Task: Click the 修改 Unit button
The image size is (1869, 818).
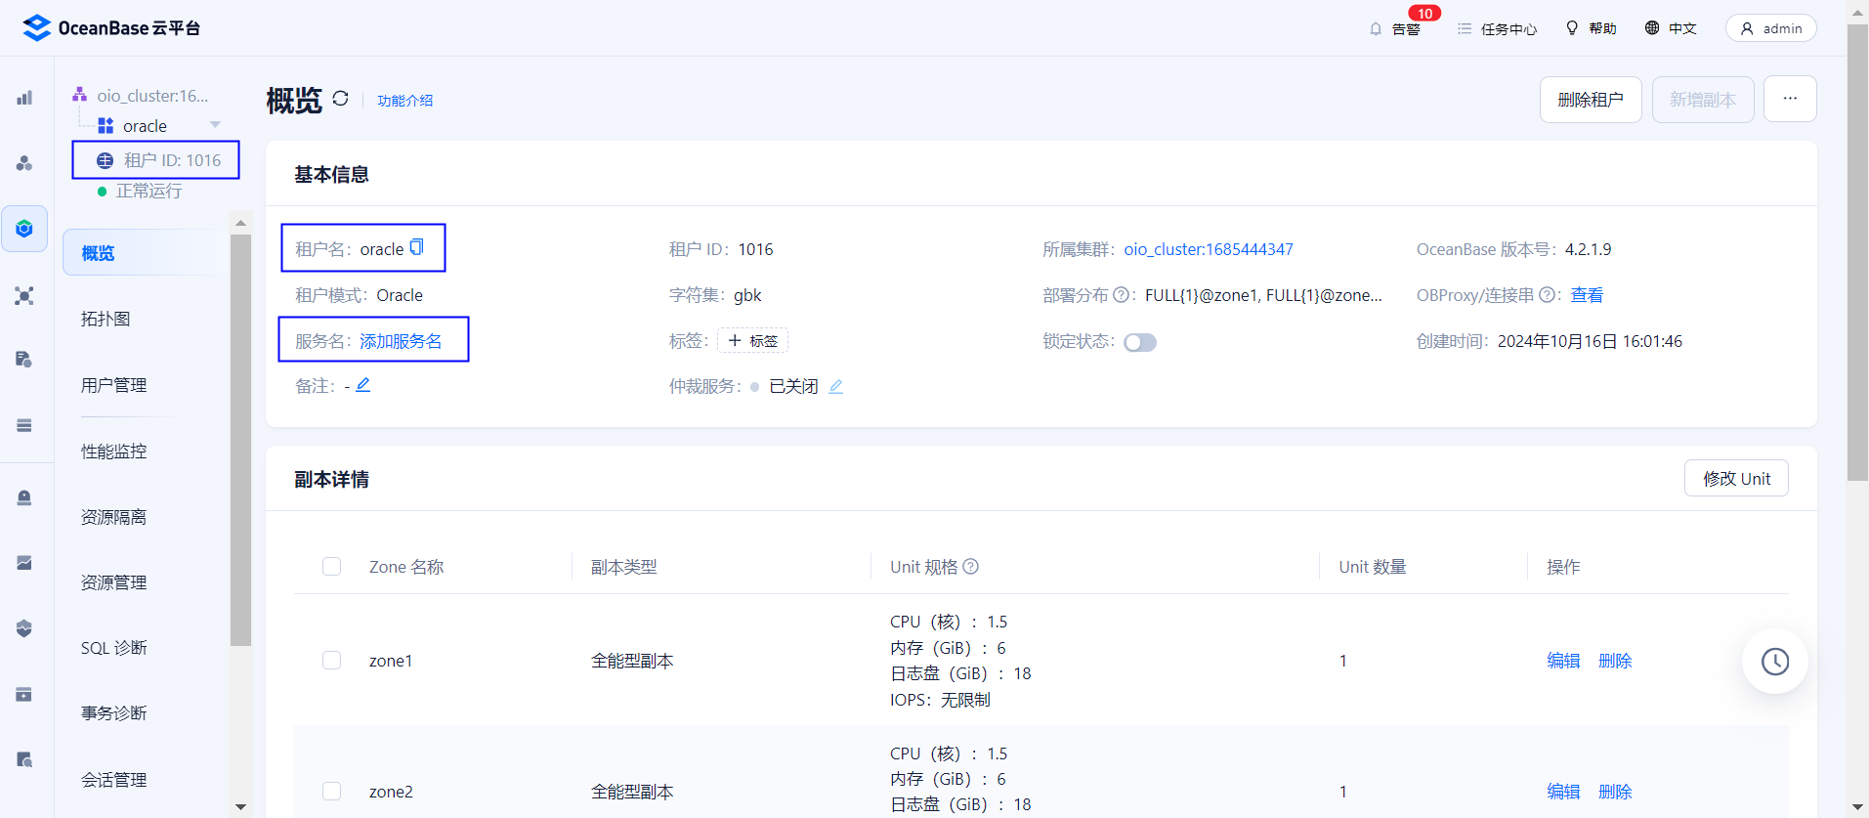Action: [1736, 478]
